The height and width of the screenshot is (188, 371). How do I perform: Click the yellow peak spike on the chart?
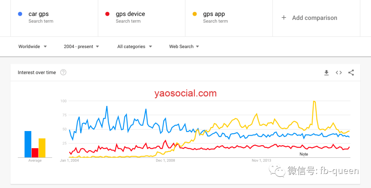[314, 102]
